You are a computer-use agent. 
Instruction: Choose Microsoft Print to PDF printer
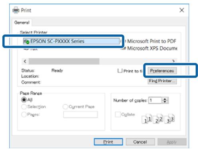pos(152,41)
